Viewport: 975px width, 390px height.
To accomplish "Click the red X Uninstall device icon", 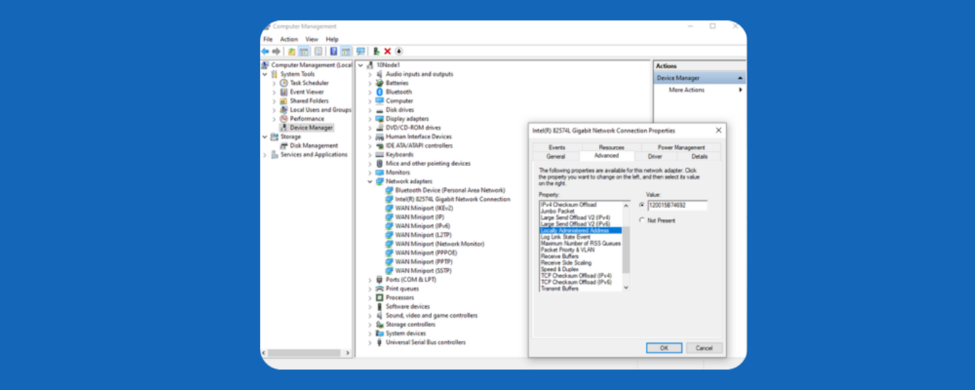I will (x=388, y=52).
